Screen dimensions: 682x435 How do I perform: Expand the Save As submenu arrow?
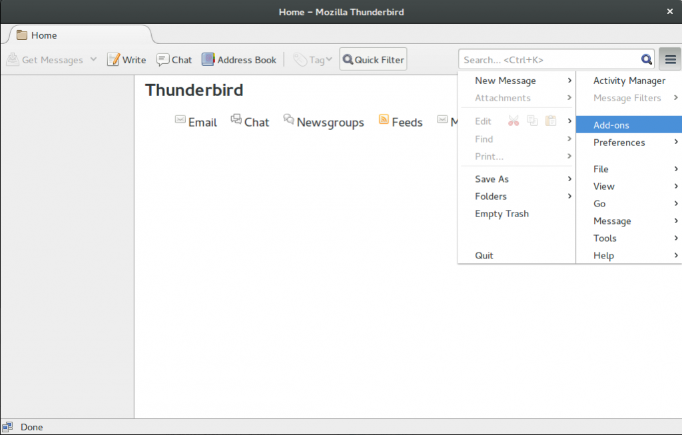pyautogui.click(x=569, y=179)
